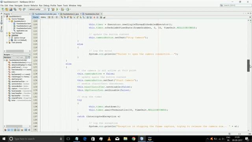Click the Undo toolbar icon
The height and width of the screenshot is (142, 252).
[20, 9]
